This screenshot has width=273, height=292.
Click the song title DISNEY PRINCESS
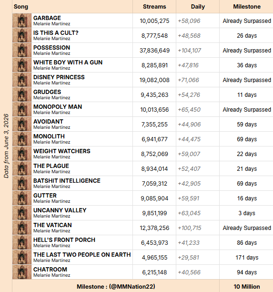pyautogui.click(x=59, y=77)
